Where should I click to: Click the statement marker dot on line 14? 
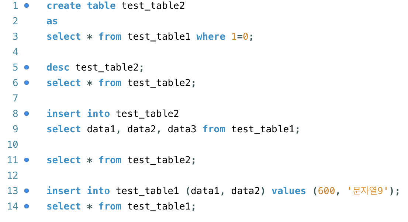click(27, 206)
